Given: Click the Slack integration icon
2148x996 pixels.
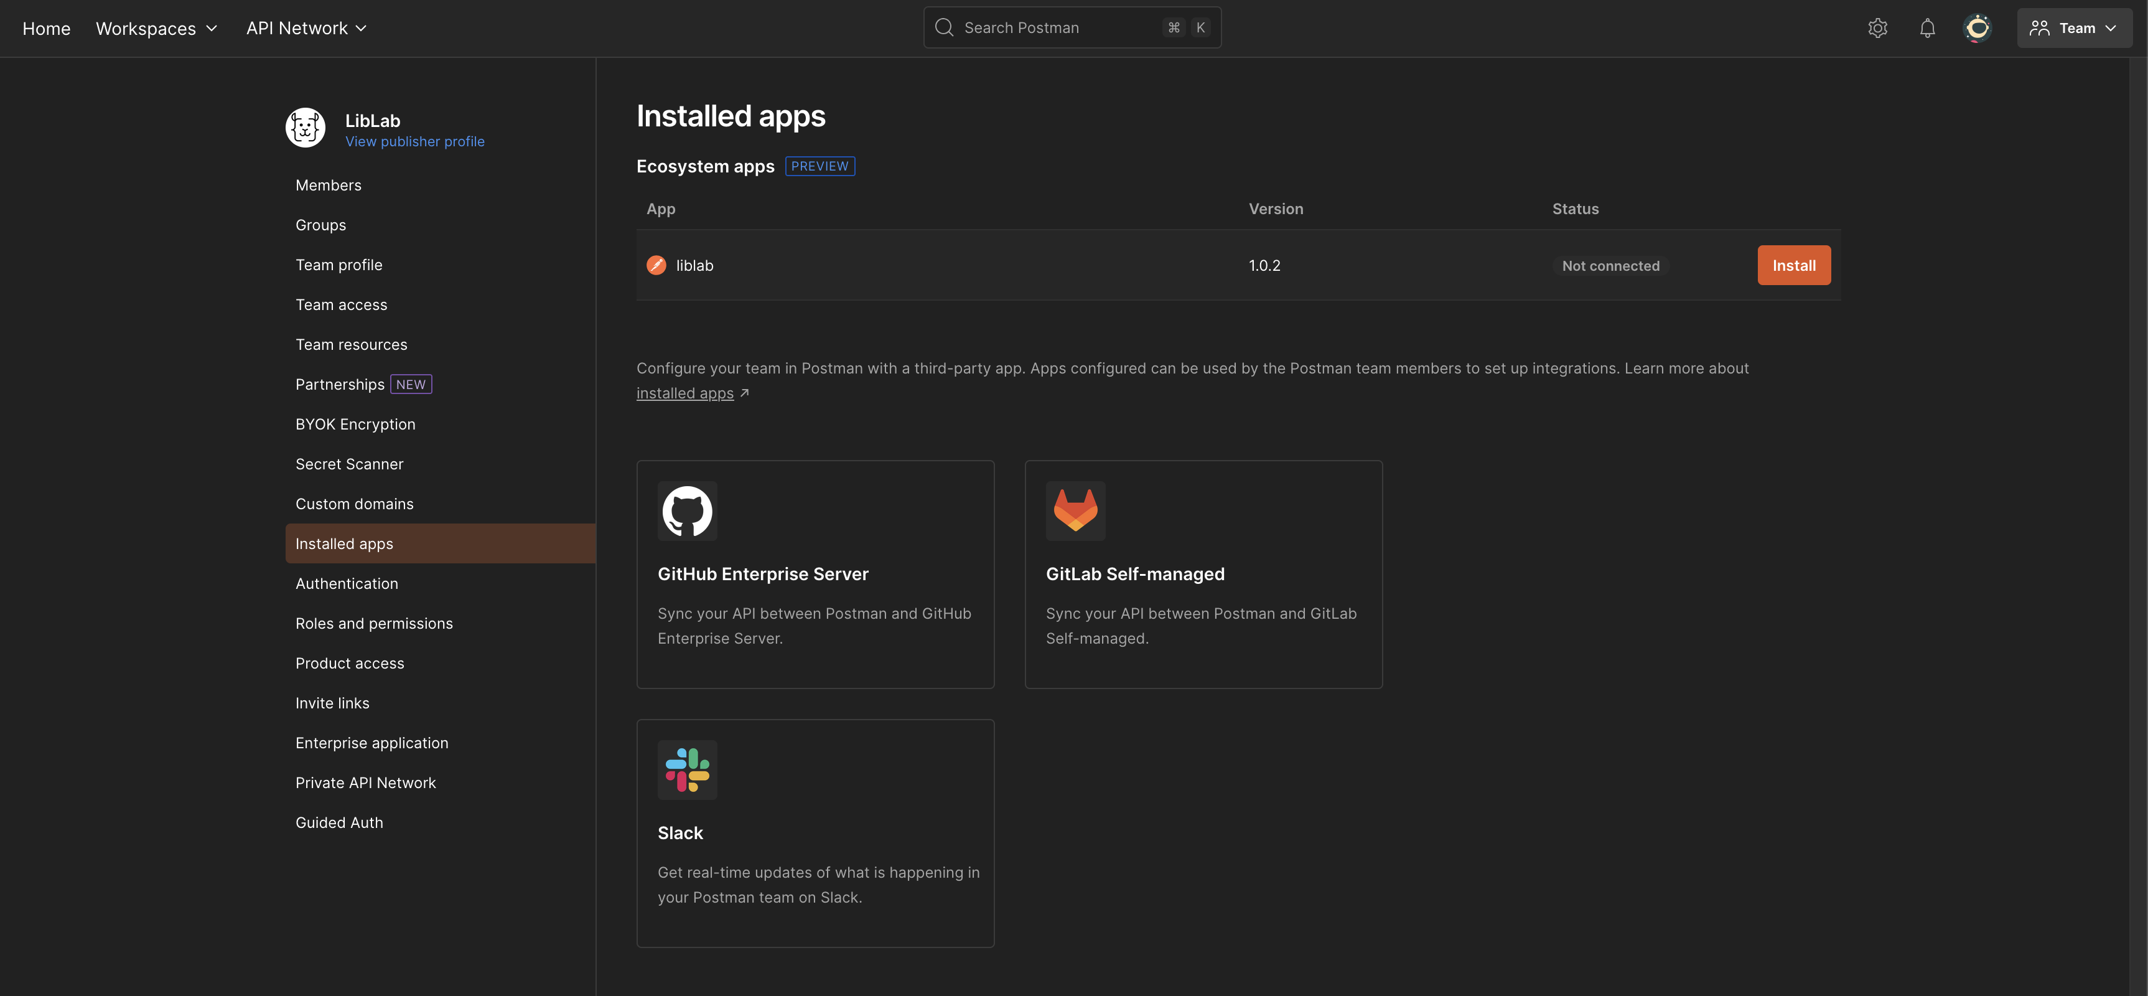Looking at the screenshot, I should point(687,769).
